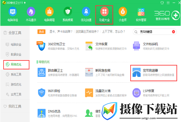The image size is (181, 122).
Task: Select 游戏优化 category
Action: tap(15, 85)
